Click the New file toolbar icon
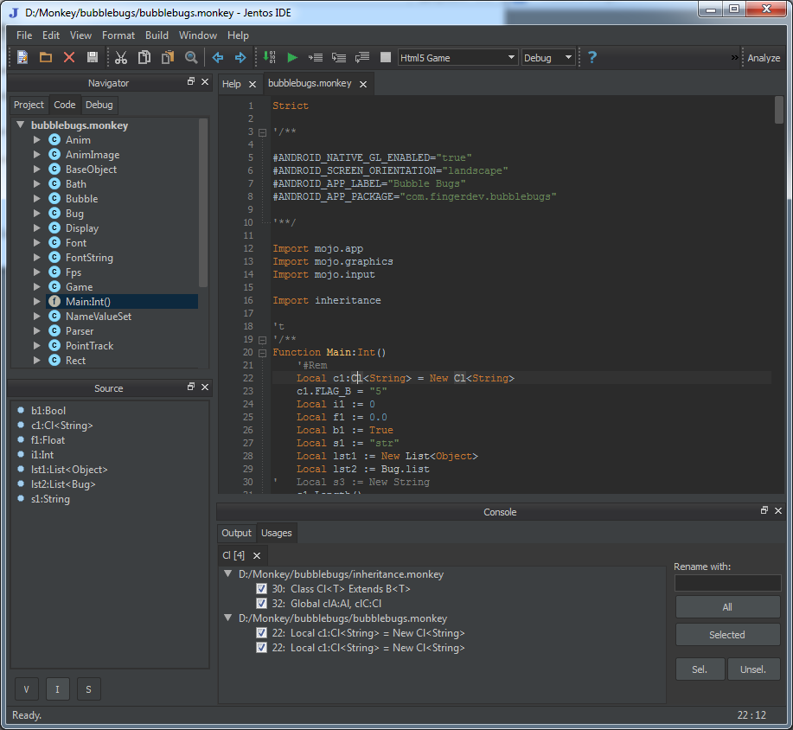The height and width of the screenshot is (730, 793). click(22, 57)
